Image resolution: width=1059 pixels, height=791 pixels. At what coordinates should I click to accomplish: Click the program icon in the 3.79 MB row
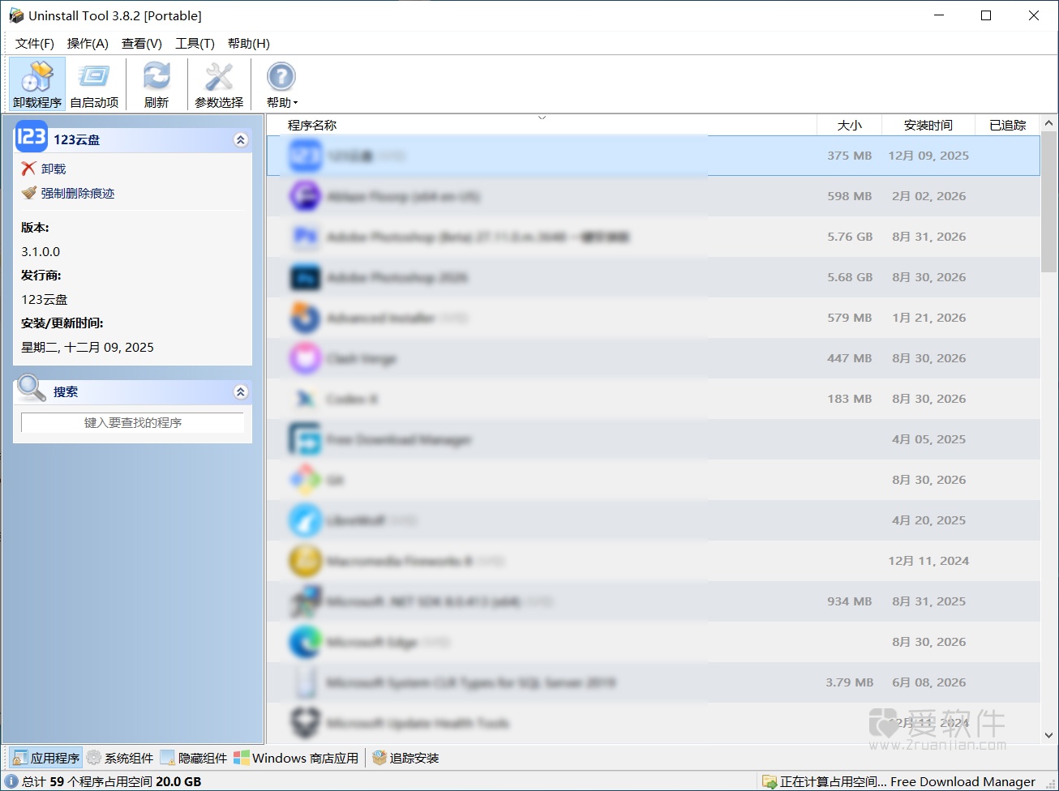[x=306, y=682]
